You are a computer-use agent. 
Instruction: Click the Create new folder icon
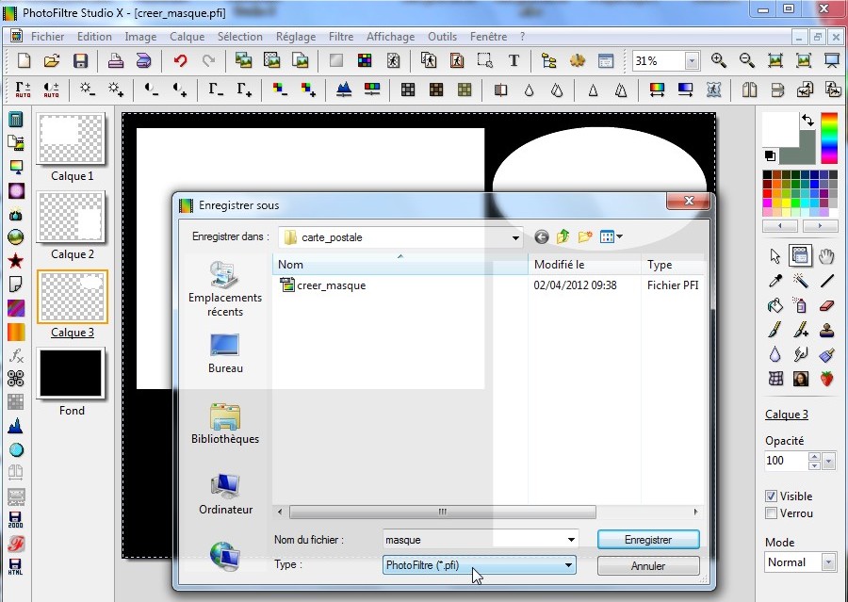coord(585,236)
